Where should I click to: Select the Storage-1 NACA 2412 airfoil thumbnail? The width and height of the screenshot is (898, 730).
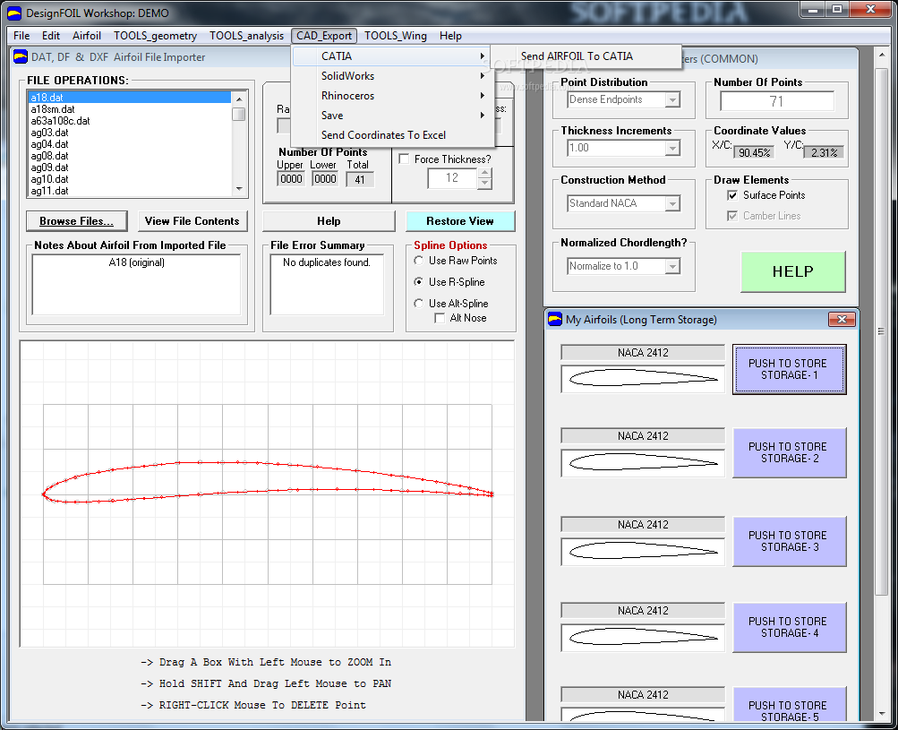(x=643, y=379)
